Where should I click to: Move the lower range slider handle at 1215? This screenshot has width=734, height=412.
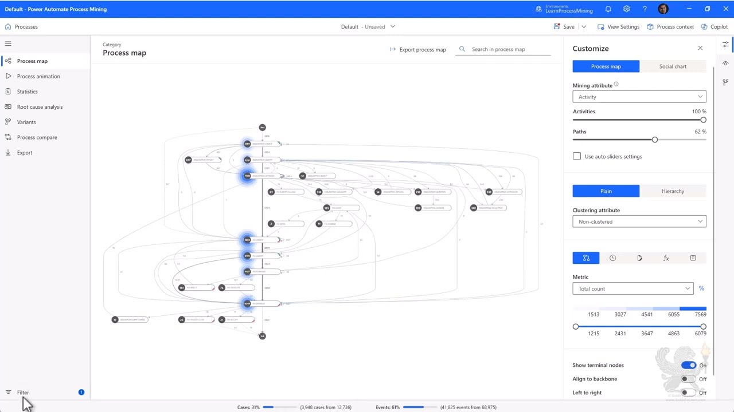tap(576, 327)
